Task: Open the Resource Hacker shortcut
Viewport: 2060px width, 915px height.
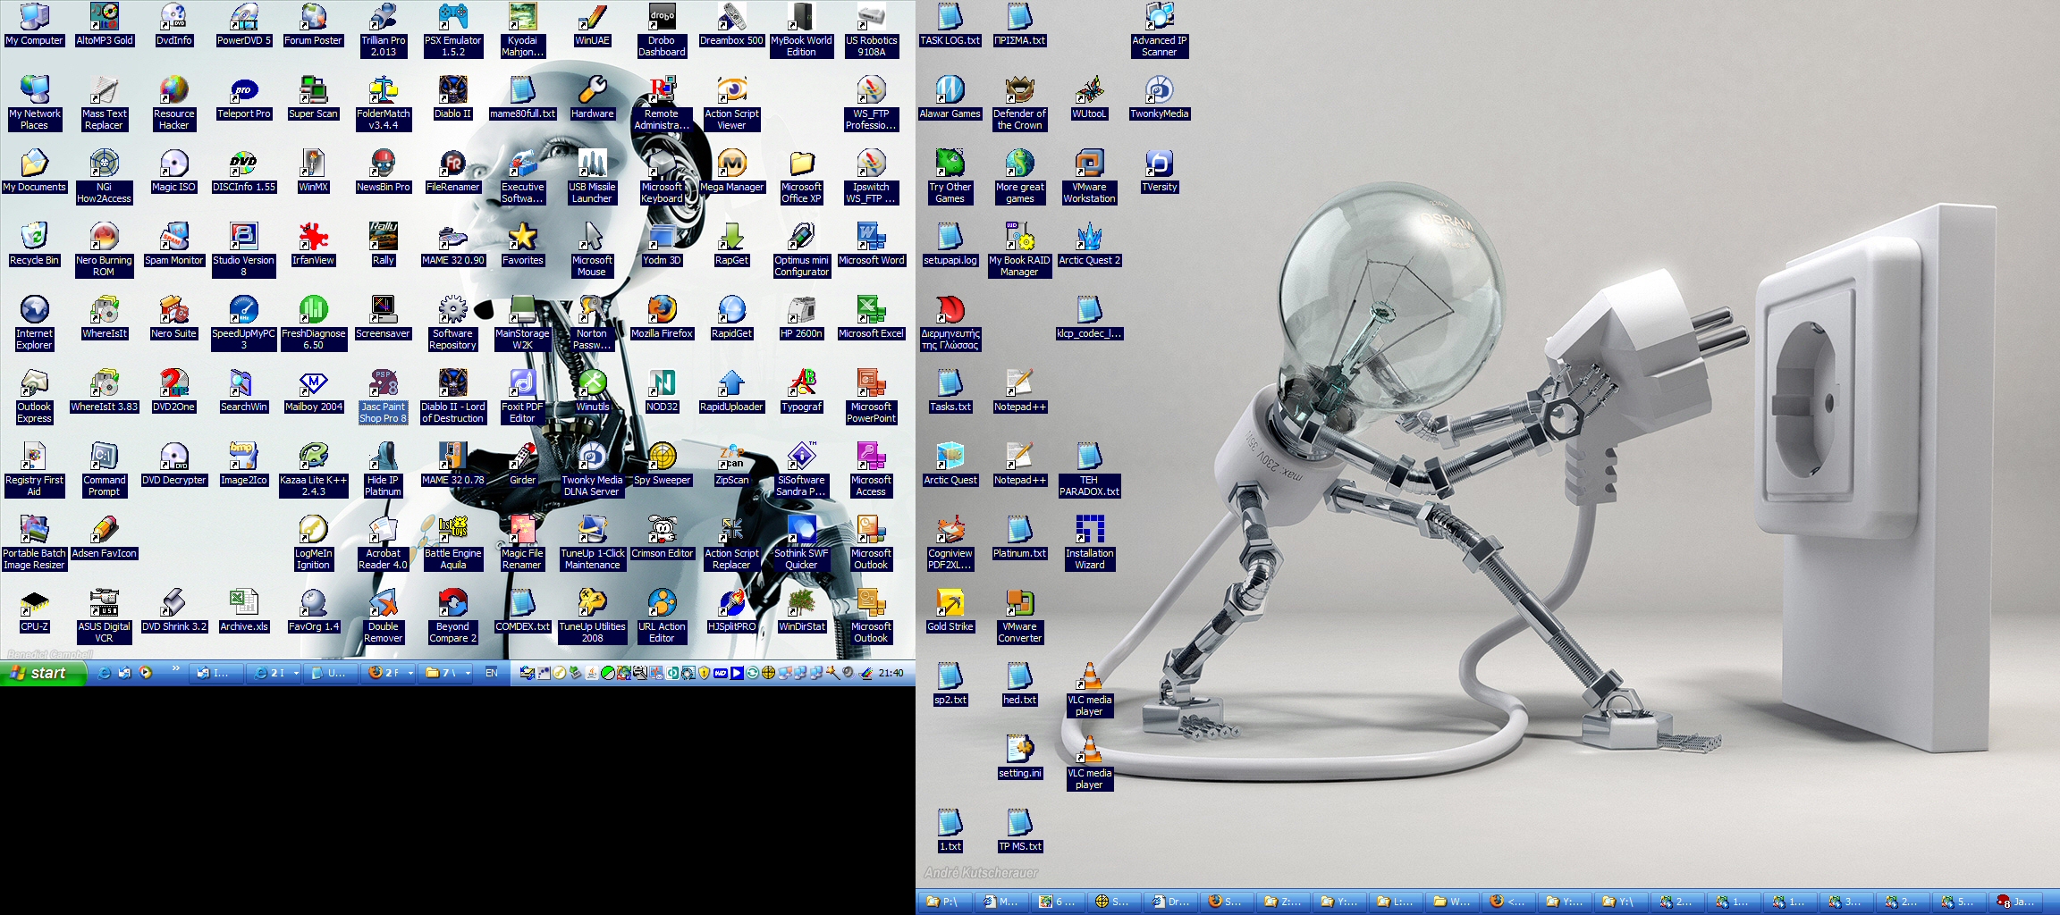Action: [173, 104]
